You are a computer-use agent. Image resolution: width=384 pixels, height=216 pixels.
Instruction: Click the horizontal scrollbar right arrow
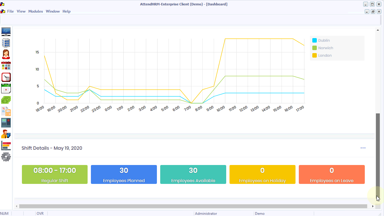[x=373, y=206]
